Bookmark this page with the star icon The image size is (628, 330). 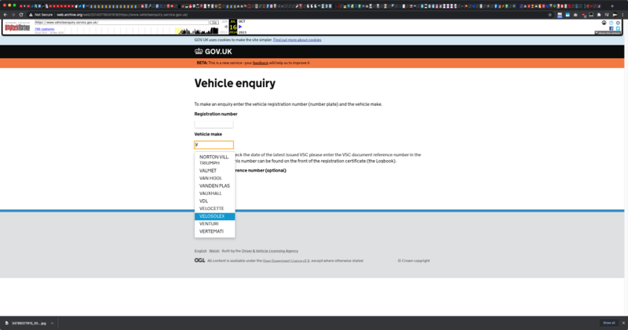pyautogui.click(x=549, y=14)
